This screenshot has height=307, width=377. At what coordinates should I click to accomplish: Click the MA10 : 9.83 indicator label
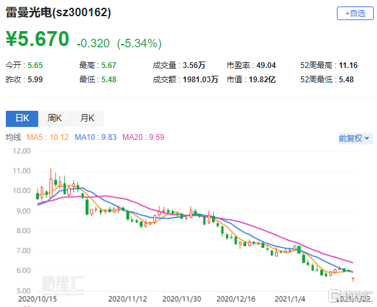tap(95, 137)
